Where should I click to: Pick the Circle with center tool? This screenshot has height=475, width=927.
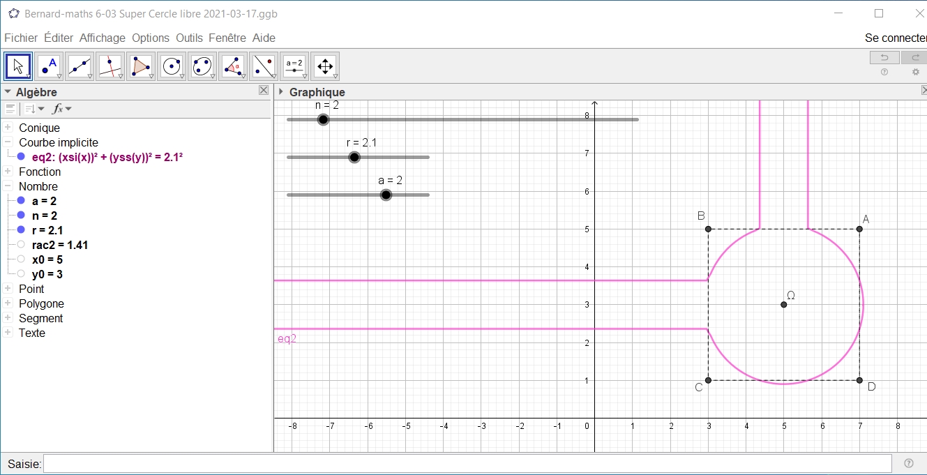click(172, 66)
